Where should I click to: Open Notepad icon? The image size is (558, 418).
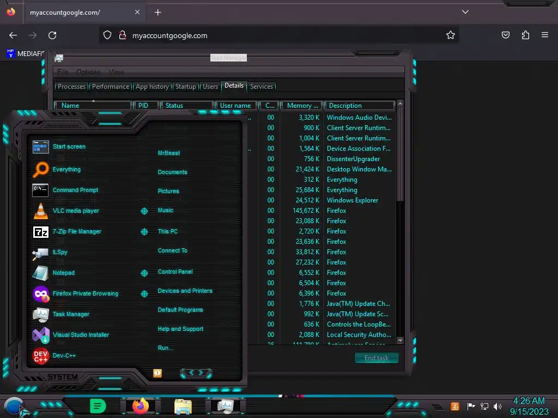(40, 273)
